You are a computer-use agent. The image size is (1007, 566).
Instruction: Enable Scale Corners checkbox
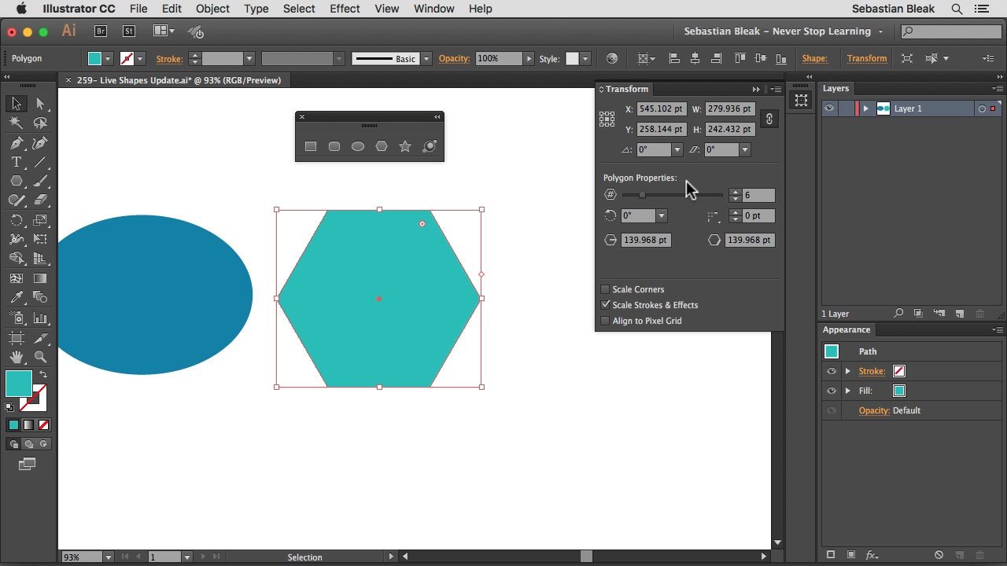[606, 289]
